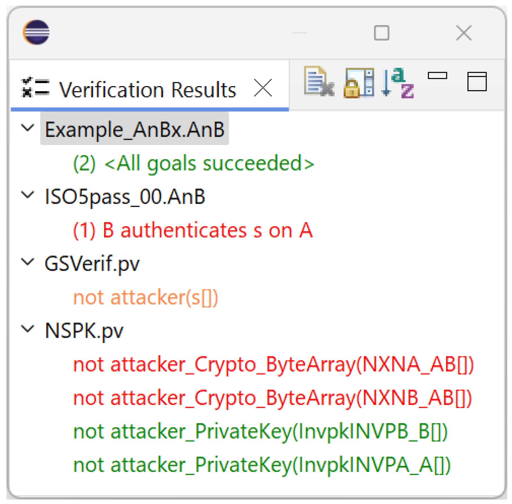This screenshot has width=512, height=504.
Task: Collapse the ISO5pass_00.AnB tree node
Action: 28,195
